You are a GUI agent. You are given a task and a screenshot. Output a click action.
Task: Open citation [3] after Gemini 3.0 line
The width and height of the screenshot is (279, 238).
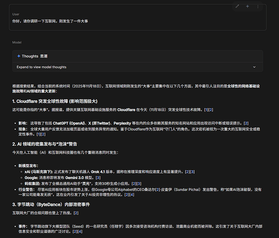coord(98,178)
